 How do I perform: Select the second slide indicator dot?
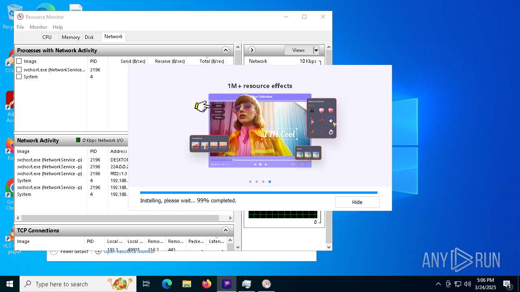coord(257,182)
